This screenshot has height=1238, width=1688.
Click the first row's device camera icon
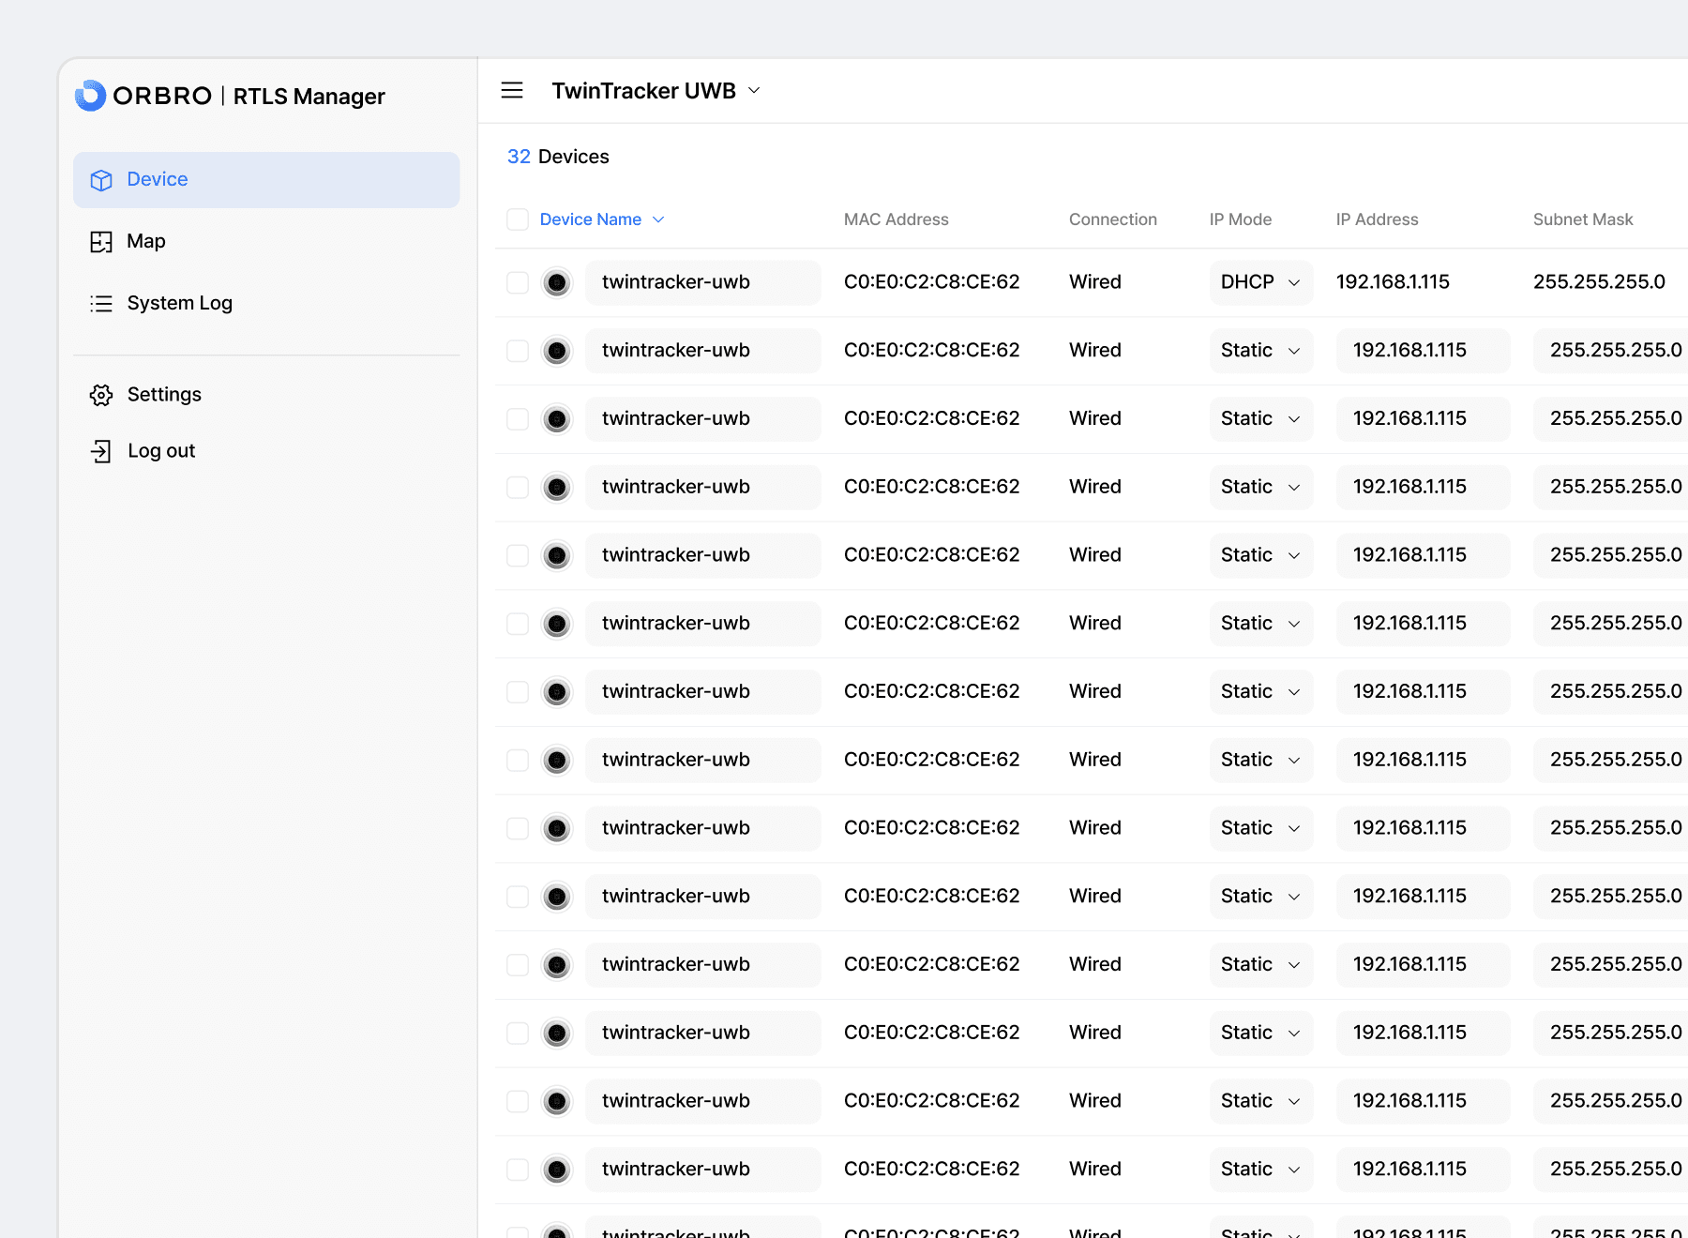tap(557, 282)
